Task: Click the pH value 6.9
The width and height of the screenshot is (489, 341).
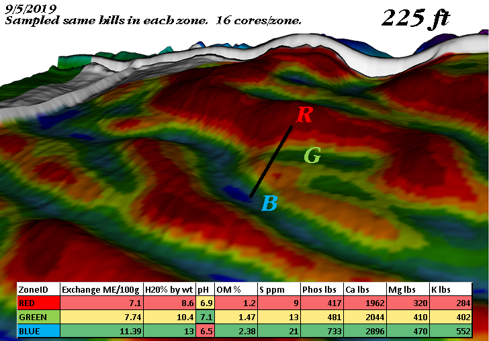Action: [205, 303]
